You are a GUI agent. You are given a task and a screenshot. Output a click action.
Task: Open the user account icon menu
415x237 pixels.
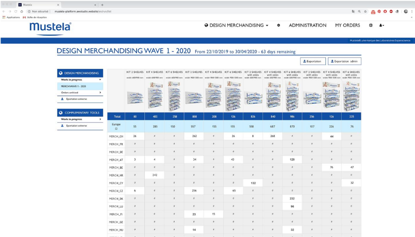coord(382,25)
